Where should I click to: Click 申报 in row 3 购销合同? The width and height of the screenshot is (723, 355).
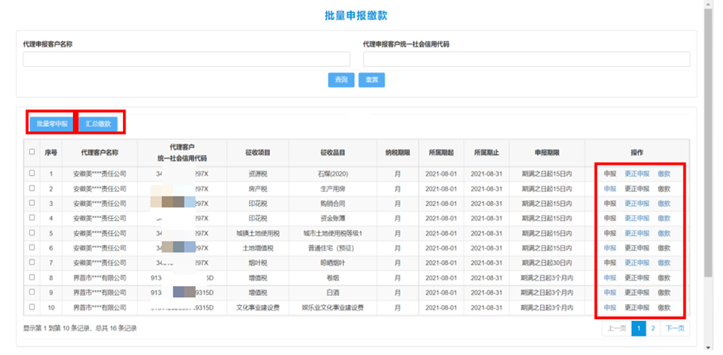pyautogui.click(x=610, y=204)
